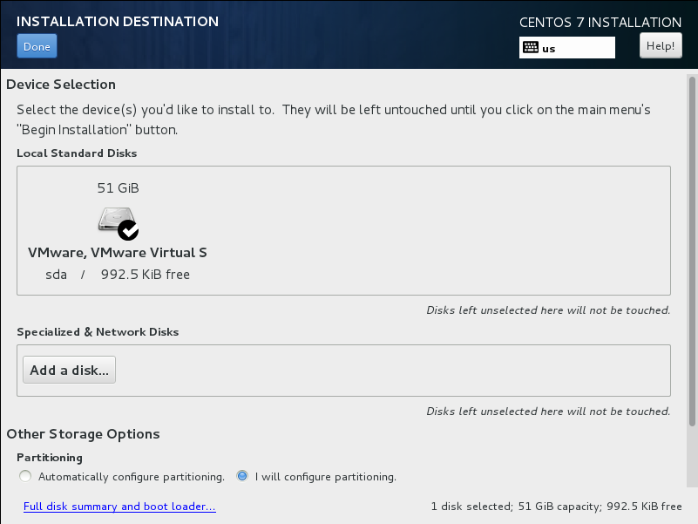
Task: Click the sda 992.5 KiB free text
Action: click(x=118, y=275)
